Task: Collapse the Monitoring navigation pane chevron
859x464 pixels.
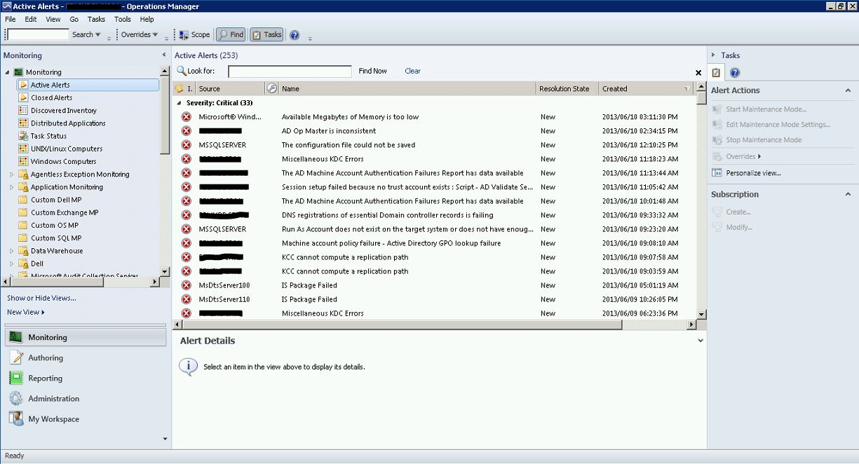Action: click(164, 55)
